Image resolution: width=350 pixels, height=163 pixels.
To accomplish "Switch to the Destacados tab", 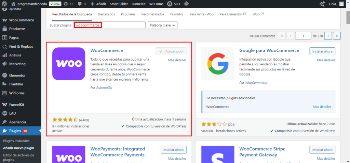I will tap(106, 14).
